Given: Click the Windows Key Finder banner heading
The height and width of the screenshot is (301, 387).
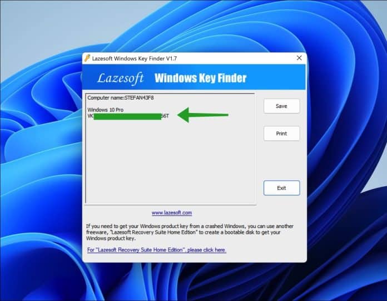Looking at the screenshot, I should 200,78.
